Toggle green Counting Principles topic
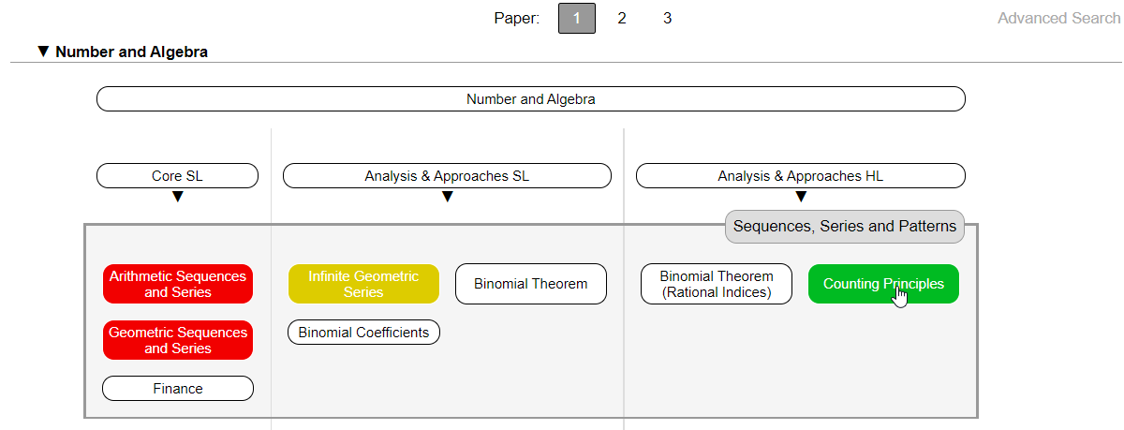 pyautogui.click(x=883, y=284)
